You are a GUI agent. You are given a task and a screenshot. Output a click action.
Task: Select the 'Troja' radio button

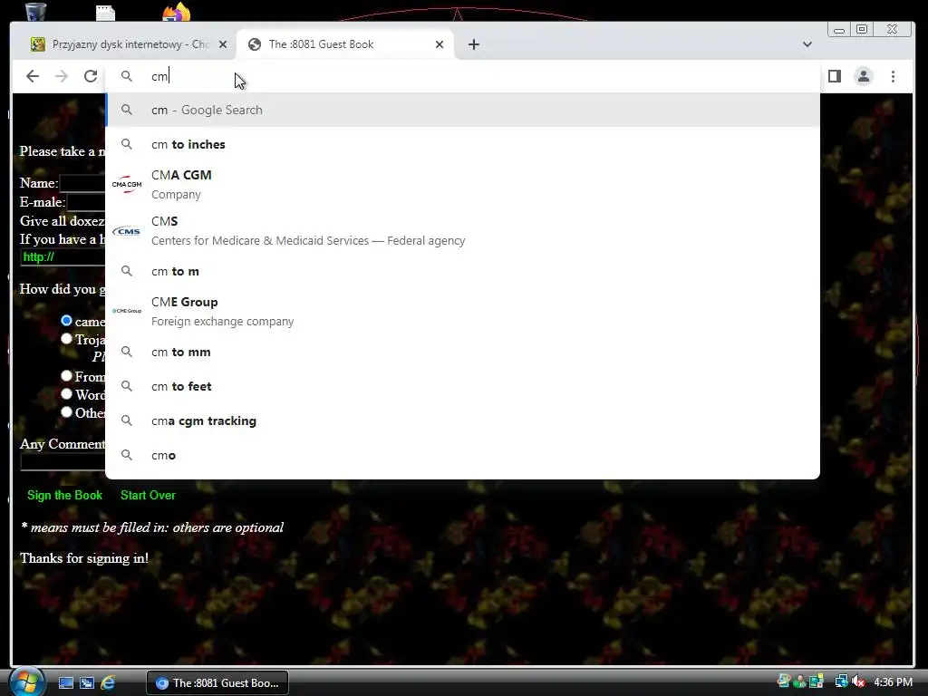(66, 339)
